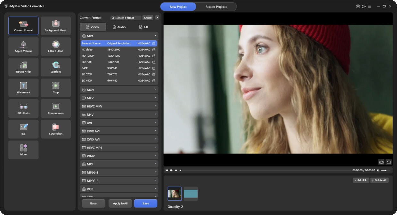Image resolution: width=397 pixels, height=215 pixels.
Task: Open the Background Music tool
Action: [x=56, y=26]
